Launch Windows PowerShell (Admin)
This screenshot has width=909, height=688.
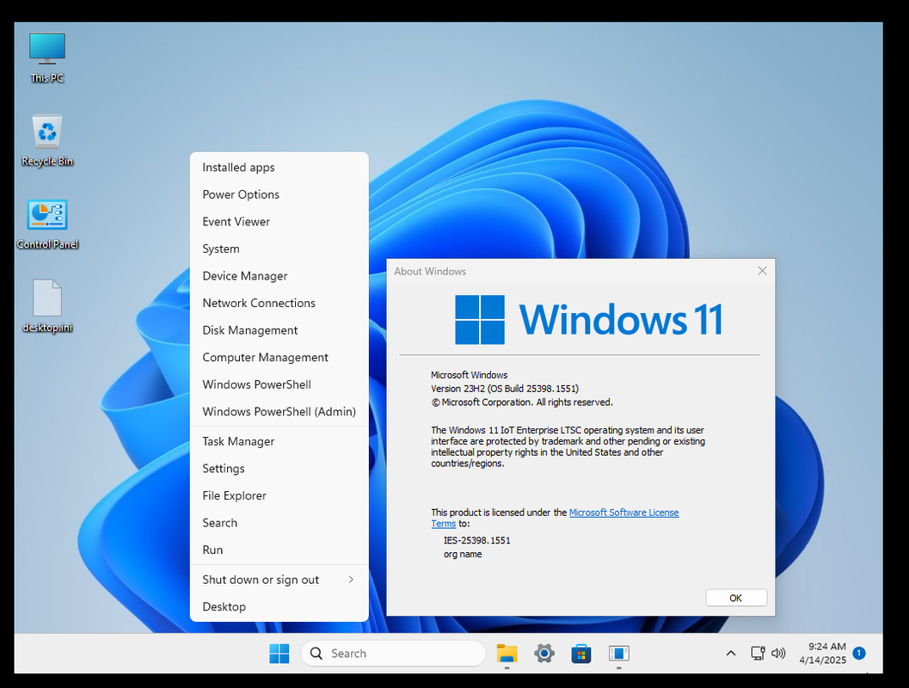[x=279, y=412]
